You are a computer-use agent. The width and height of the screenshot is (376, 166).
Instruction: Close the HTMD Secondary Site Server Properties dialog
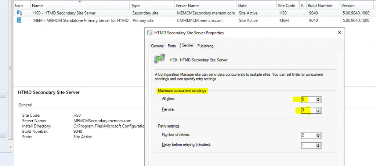click(339, 33)
